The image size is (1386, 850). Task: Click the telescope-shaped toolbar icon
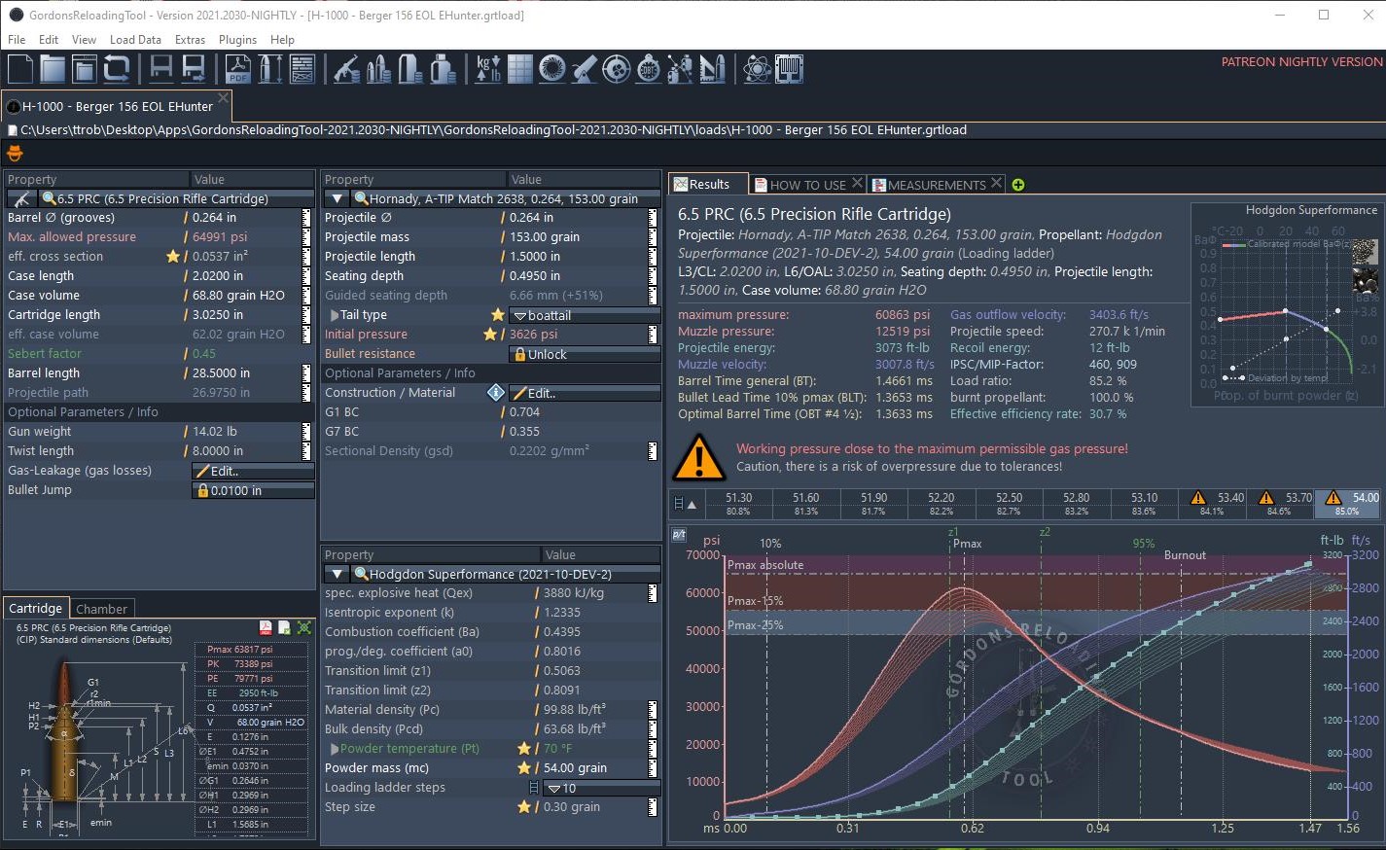pyautogui.click(x=584, y=69)
